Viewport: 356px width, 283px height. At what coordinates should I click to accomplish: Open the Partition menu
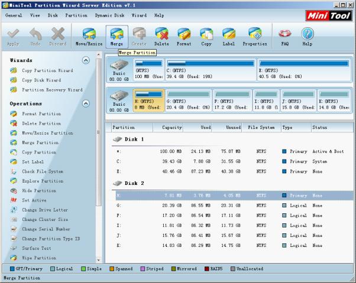(x=76, y=15)
